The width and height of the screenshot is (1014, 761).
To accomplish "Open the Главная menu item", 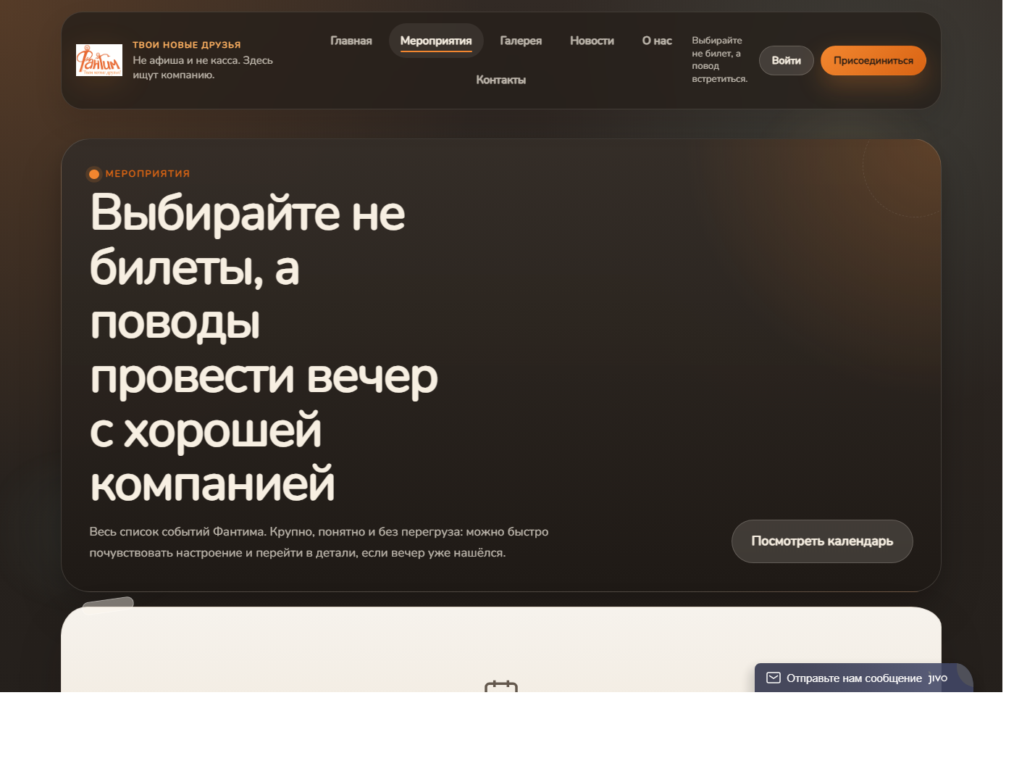I will point(351,41).
